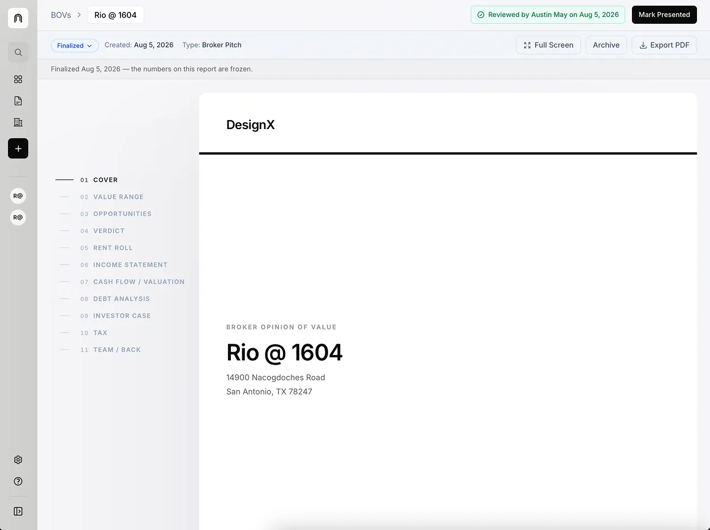Open the app logo home icon

pyautogui.click(x=18, y=18)
